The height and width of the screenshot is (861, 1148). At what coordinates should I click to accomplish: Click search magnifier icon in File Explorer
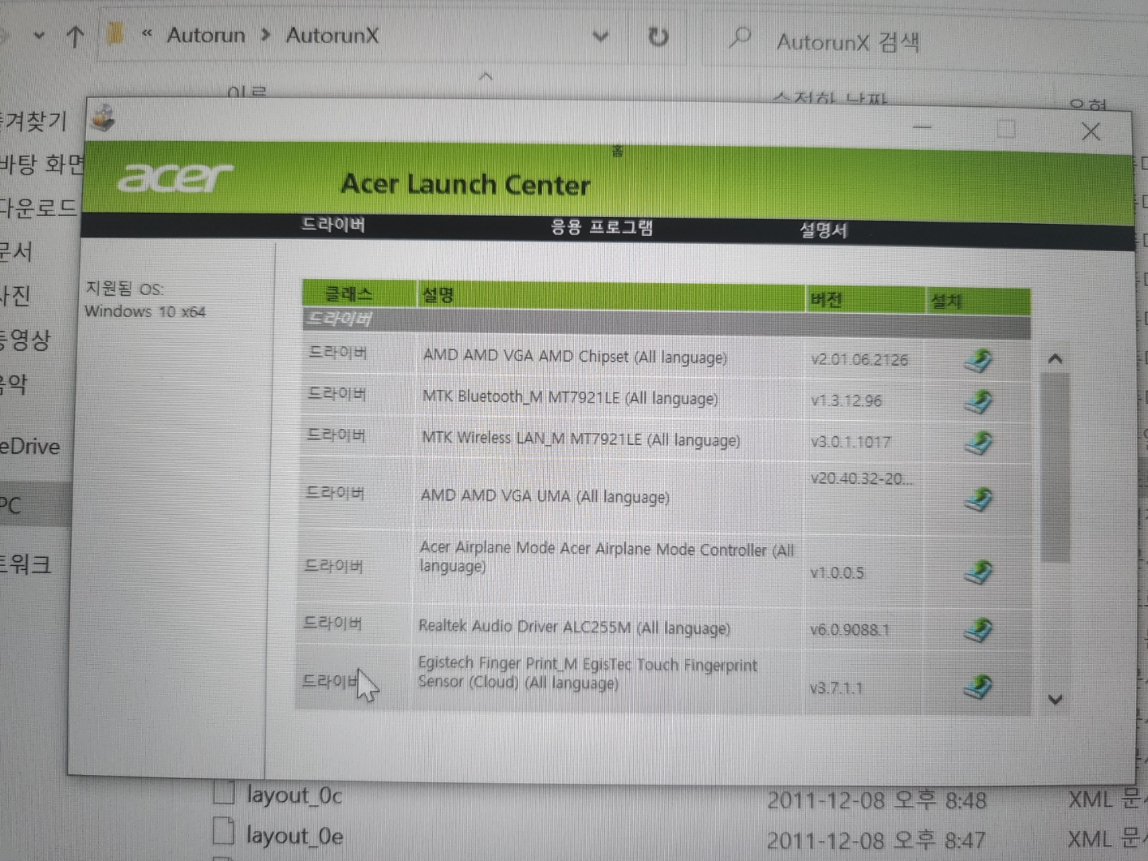point(741,37)
